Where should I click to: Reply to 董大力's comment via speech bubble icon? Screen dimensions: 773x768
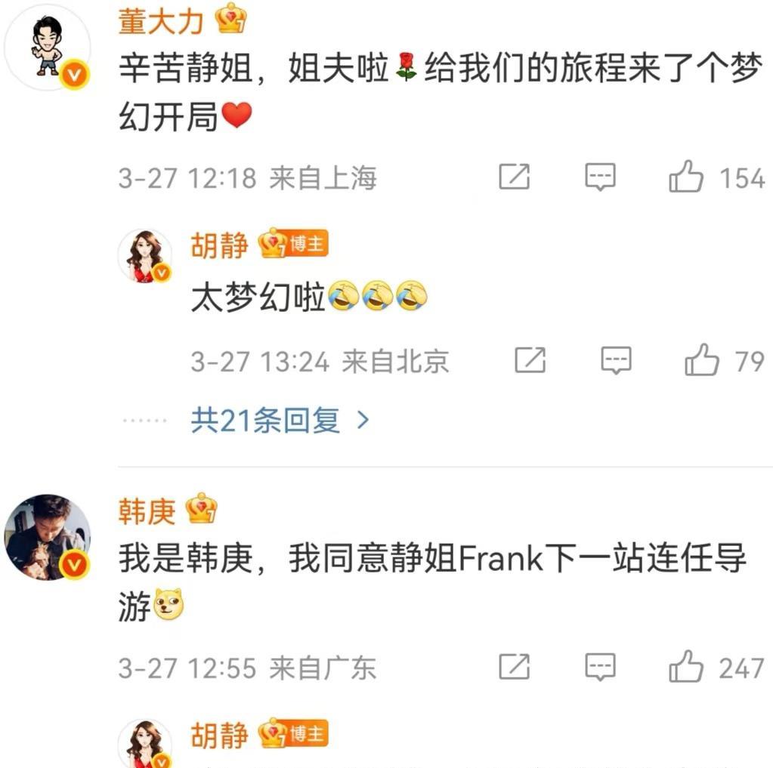(x=600, y=177)
